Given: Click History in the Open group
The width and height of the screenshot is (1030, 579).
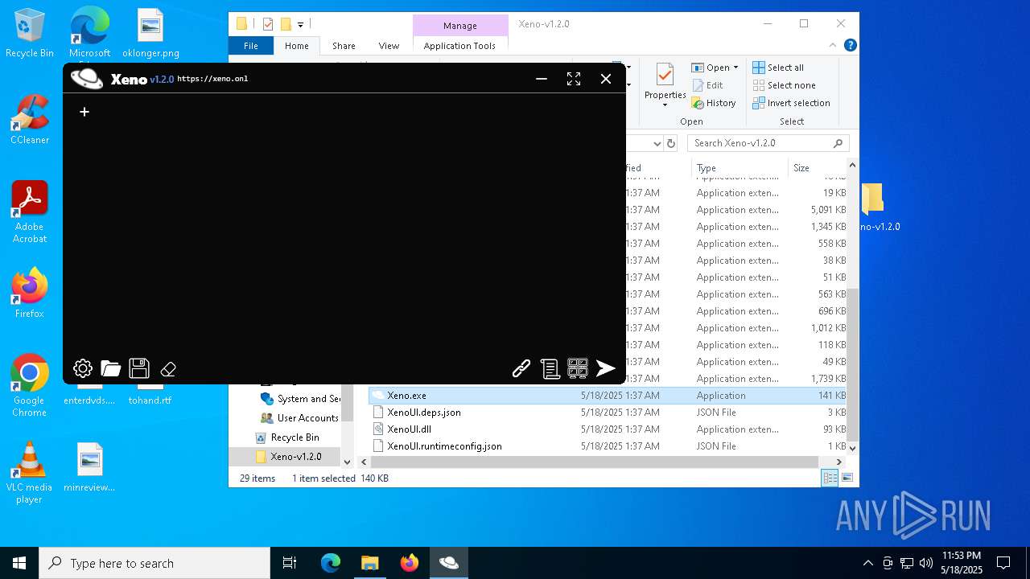Looking at the screenshot, I should (x=714, y=103).
